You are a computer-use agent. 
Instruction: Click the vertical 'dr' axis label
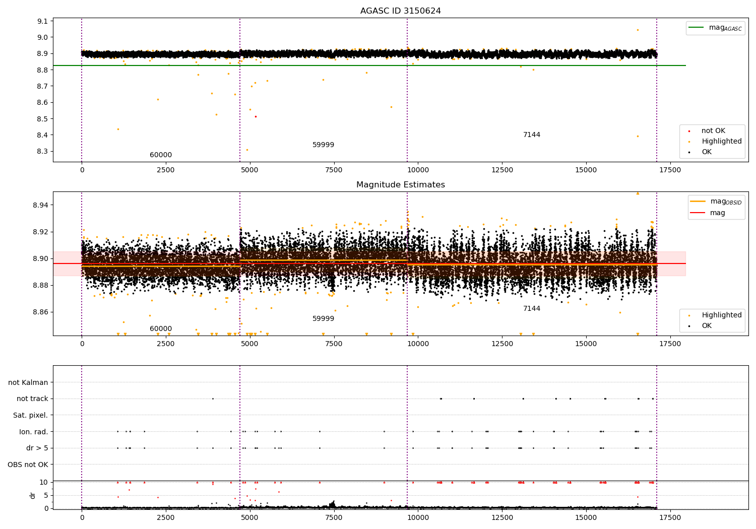[33, 495]
